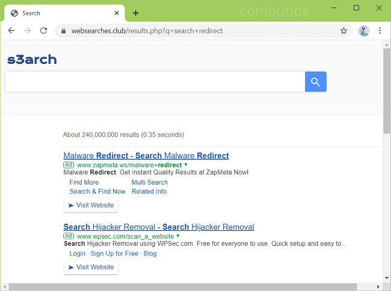Close the Search tab
The image size is (391, 291).
(117, 13)
